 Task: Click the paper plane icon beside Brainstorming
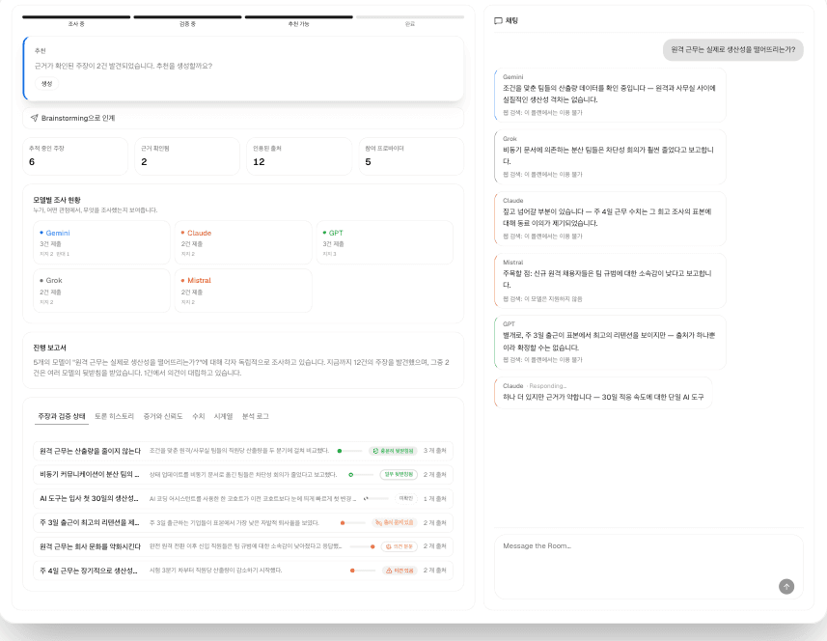pos(35,118)
